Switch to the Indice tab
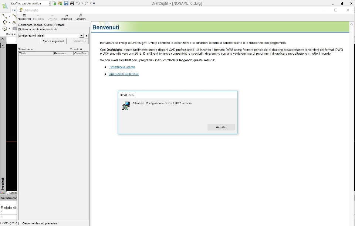355x226 pixels. point(38,25)
